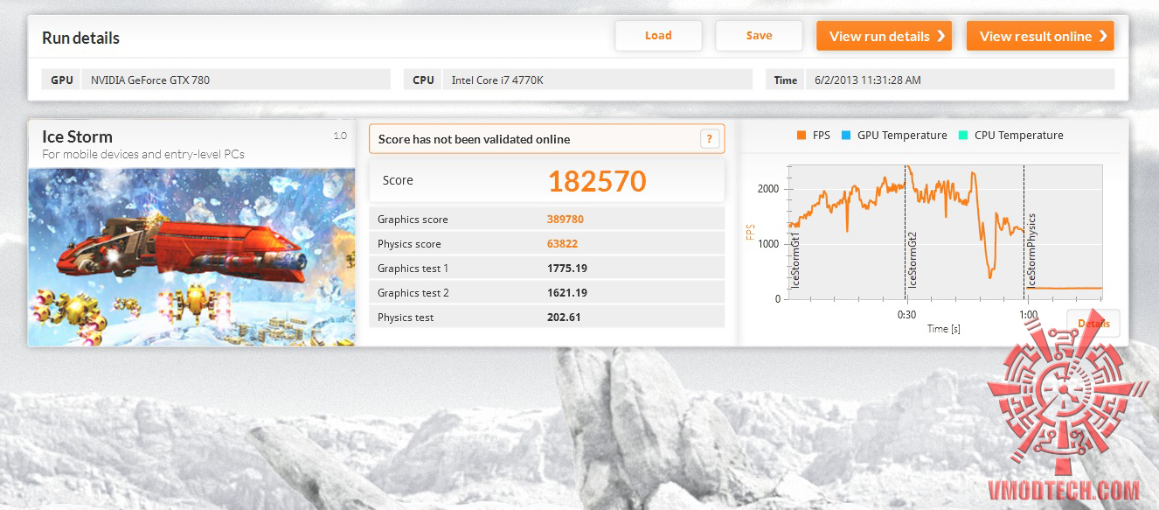Click the overall score 182570

click(x=597, y=181)
